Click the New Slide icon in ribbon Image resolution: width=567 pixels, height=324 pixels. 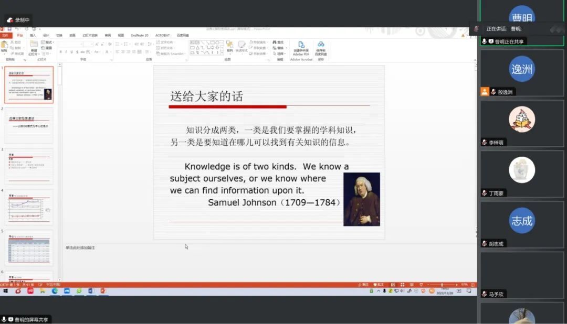click(34, 46)
